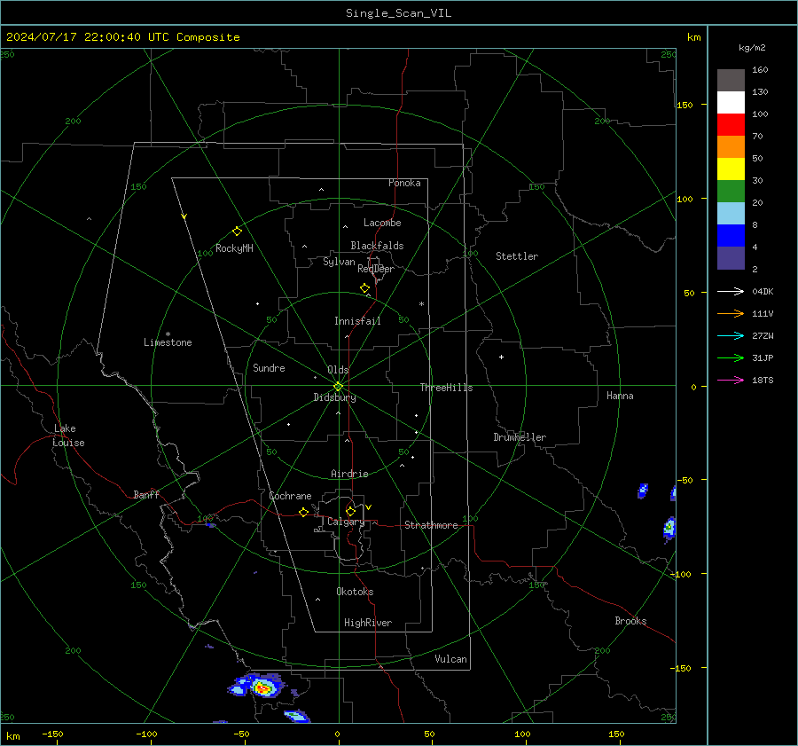The width and height of the screenshot is (798, 746).
Task: Click the yellow radar site diamond near Olds
Action: (x=339, y=387)
